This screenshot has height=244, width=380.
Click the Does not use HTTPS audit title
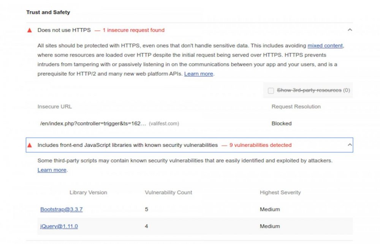click(64, 30)
